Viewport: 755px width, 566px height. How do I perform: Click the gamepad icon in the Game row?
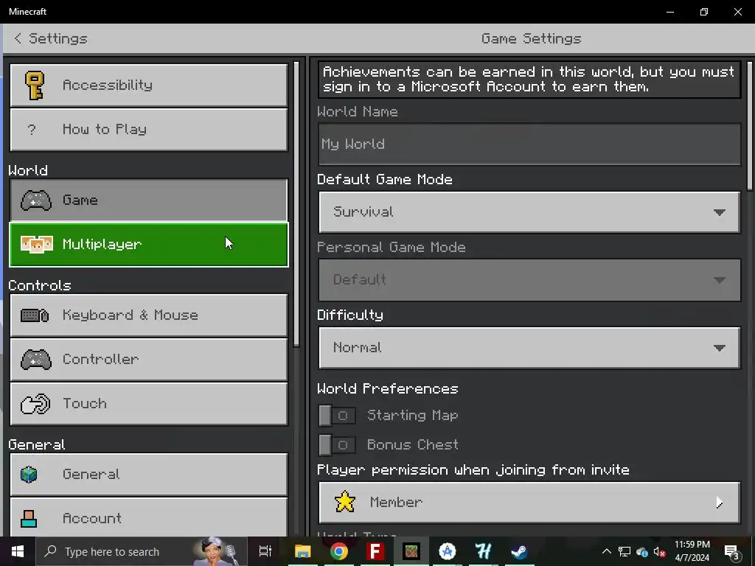36,200
